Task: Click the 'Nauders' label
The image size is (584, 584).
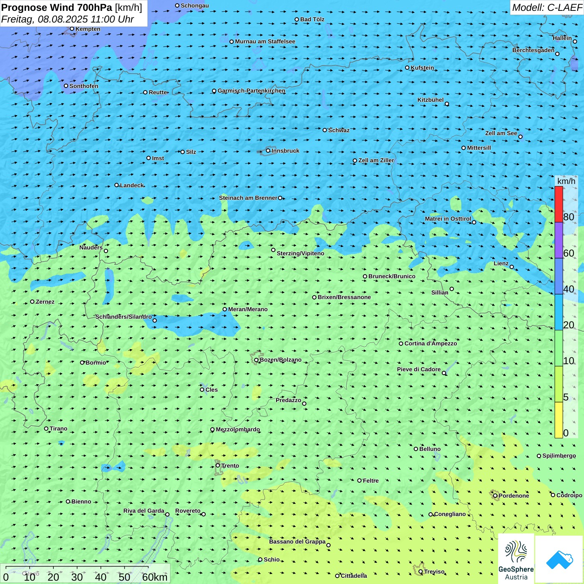Action: [x=91, y=247]
